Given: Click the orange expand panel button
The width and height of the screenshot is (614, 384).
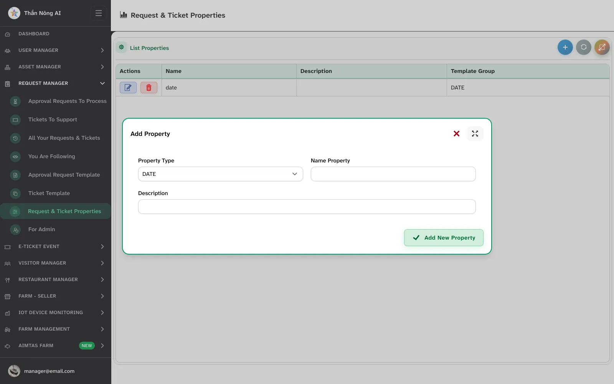Looking at the screenshot, I should click(602, 47).
